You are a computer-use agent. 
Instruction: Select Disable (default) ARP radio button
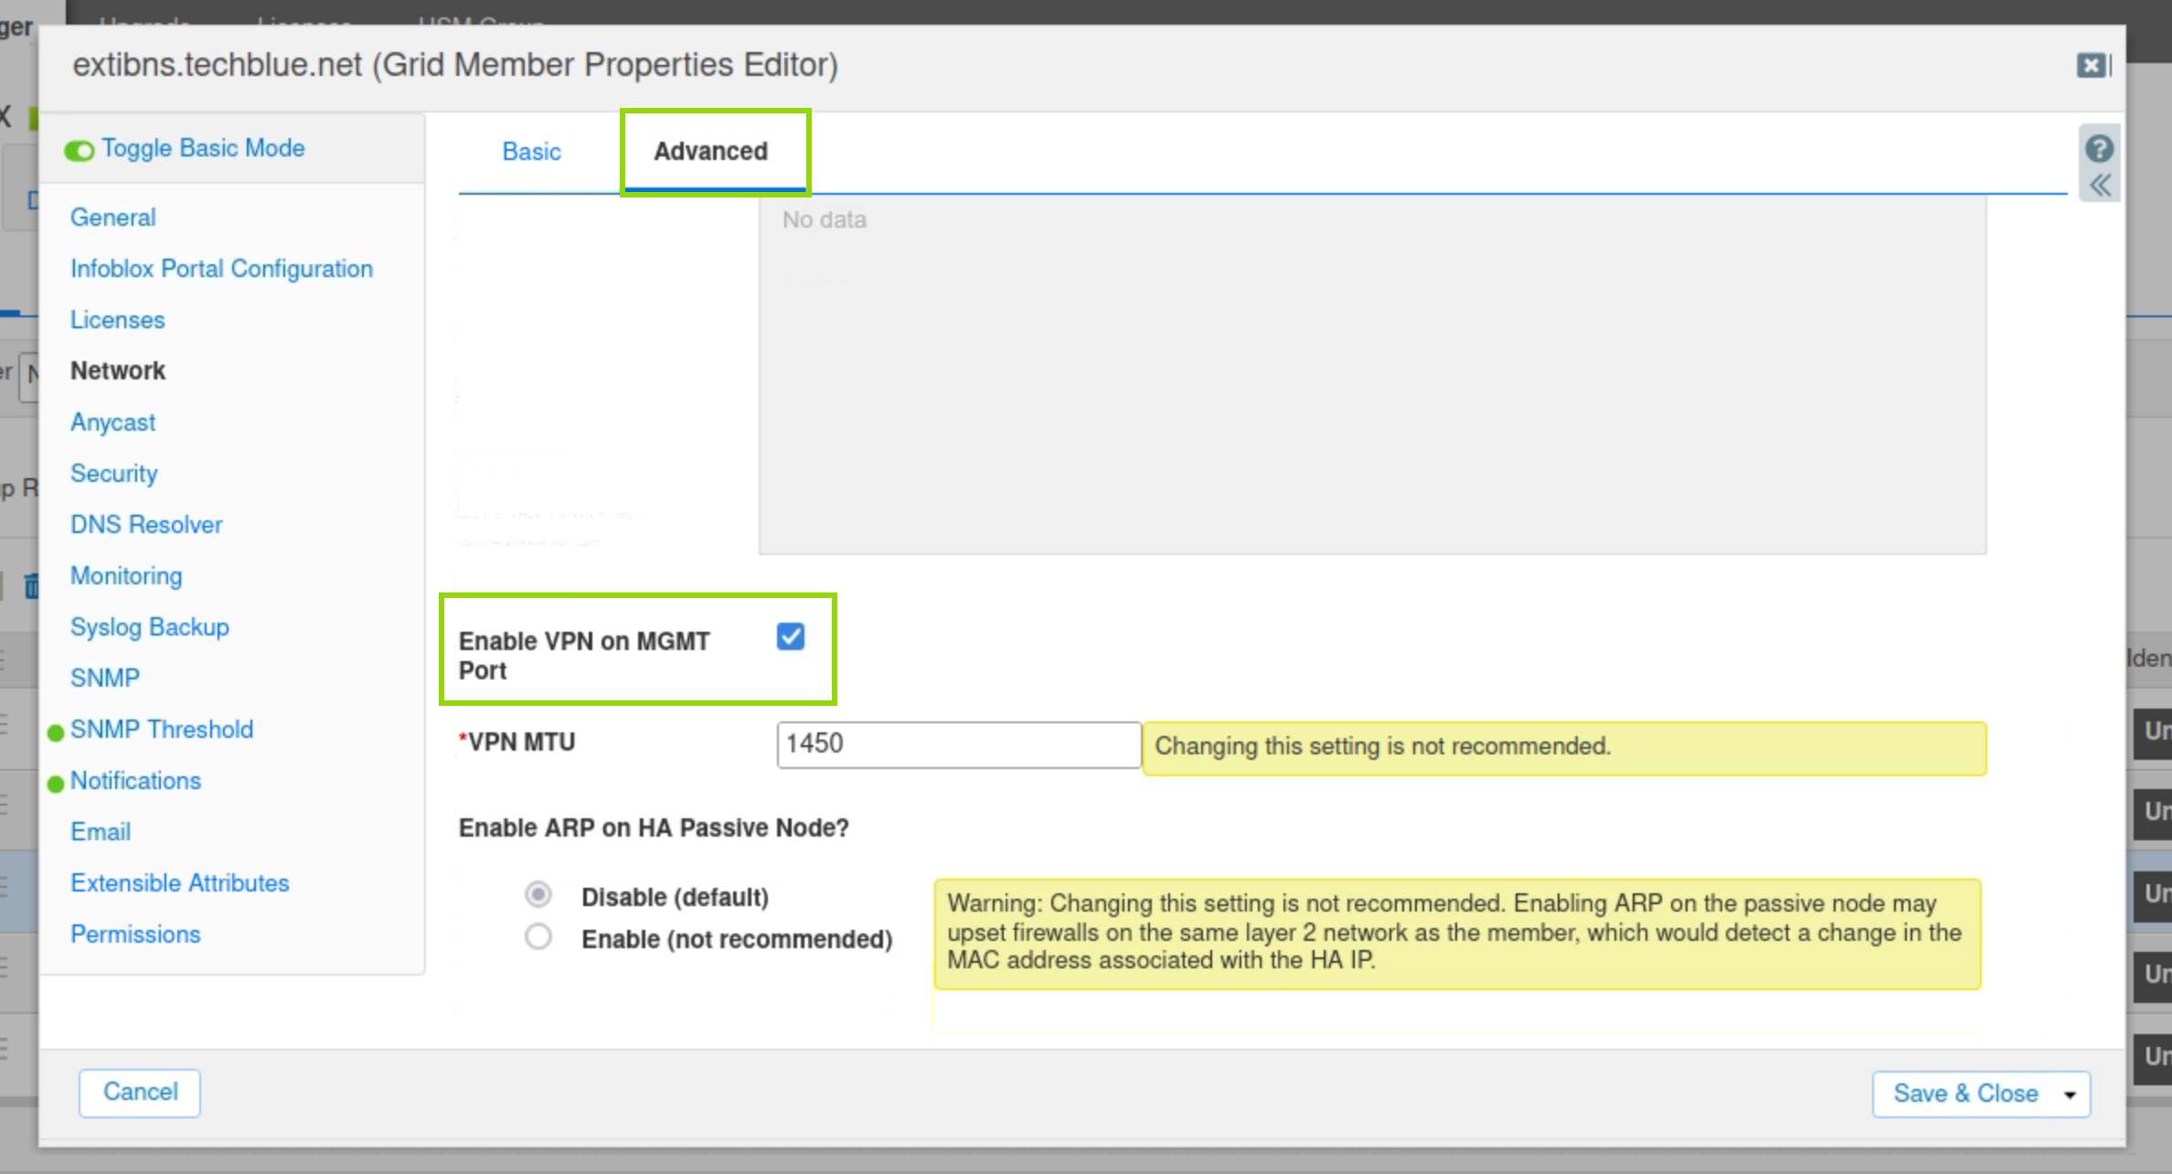[538, 894]
